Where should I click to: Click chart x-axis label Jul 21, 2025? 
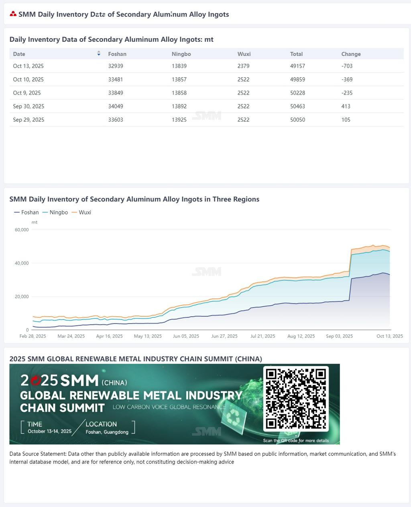click(263, 336)
